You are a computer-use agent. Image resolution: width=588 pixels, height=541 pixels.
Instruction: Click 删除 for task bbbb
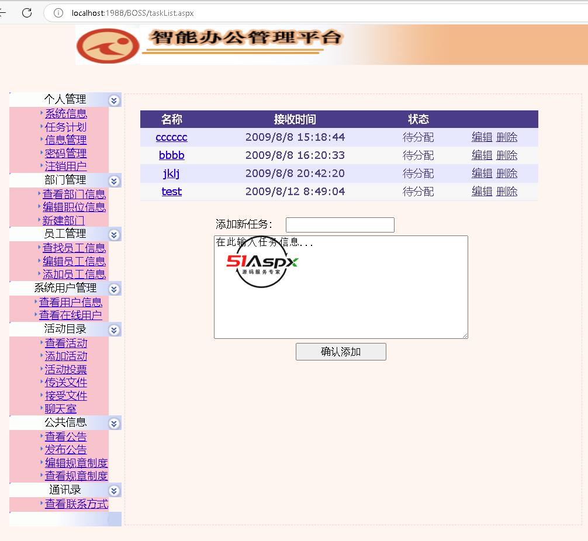click(507, 155)
